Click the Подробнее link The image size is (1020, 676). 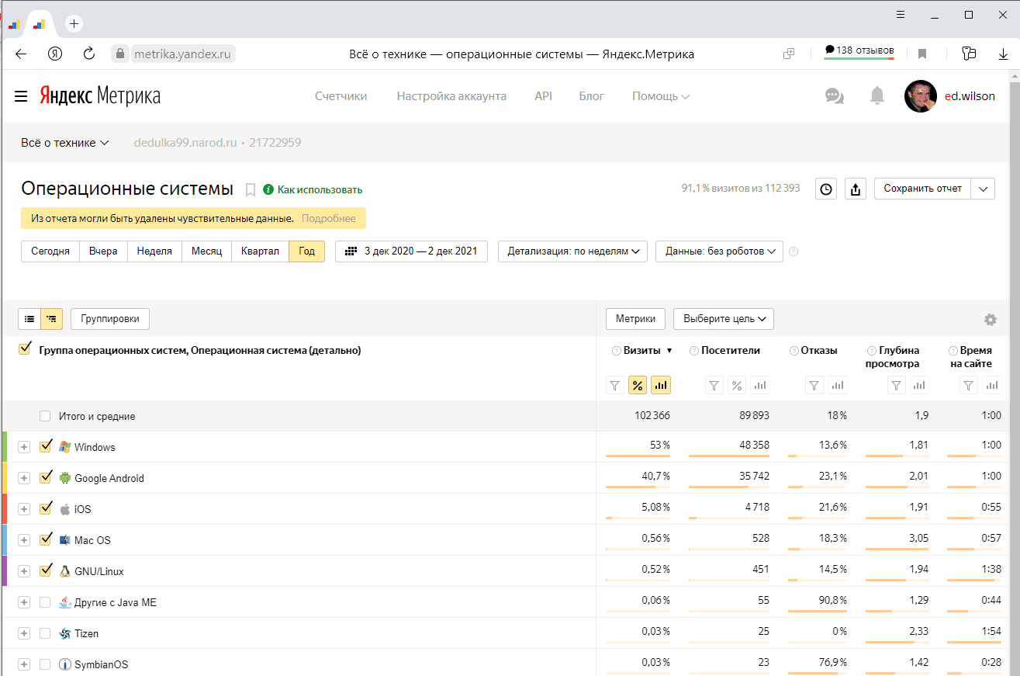coord(329,218)
